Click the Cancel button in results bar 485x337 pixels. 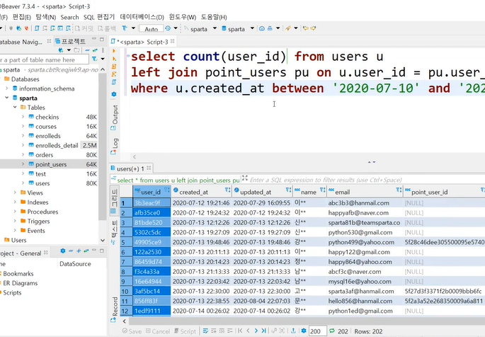(158, 331)
